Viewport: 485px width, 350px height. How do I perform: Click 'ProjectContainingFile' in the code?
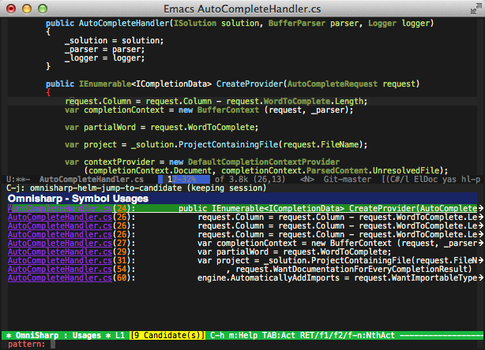[228, 145]
